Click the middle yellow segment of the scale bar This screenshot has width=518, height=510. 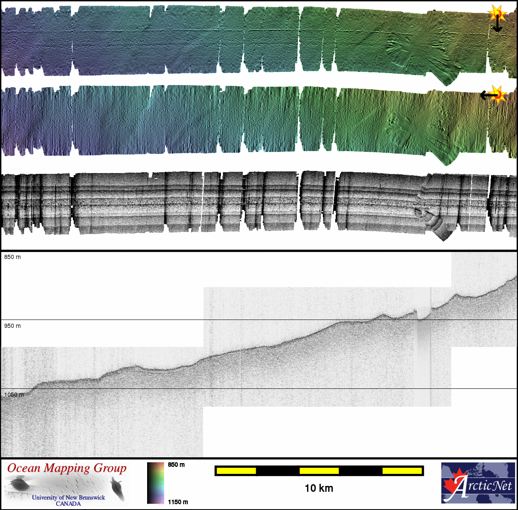(x=319, y=471)
